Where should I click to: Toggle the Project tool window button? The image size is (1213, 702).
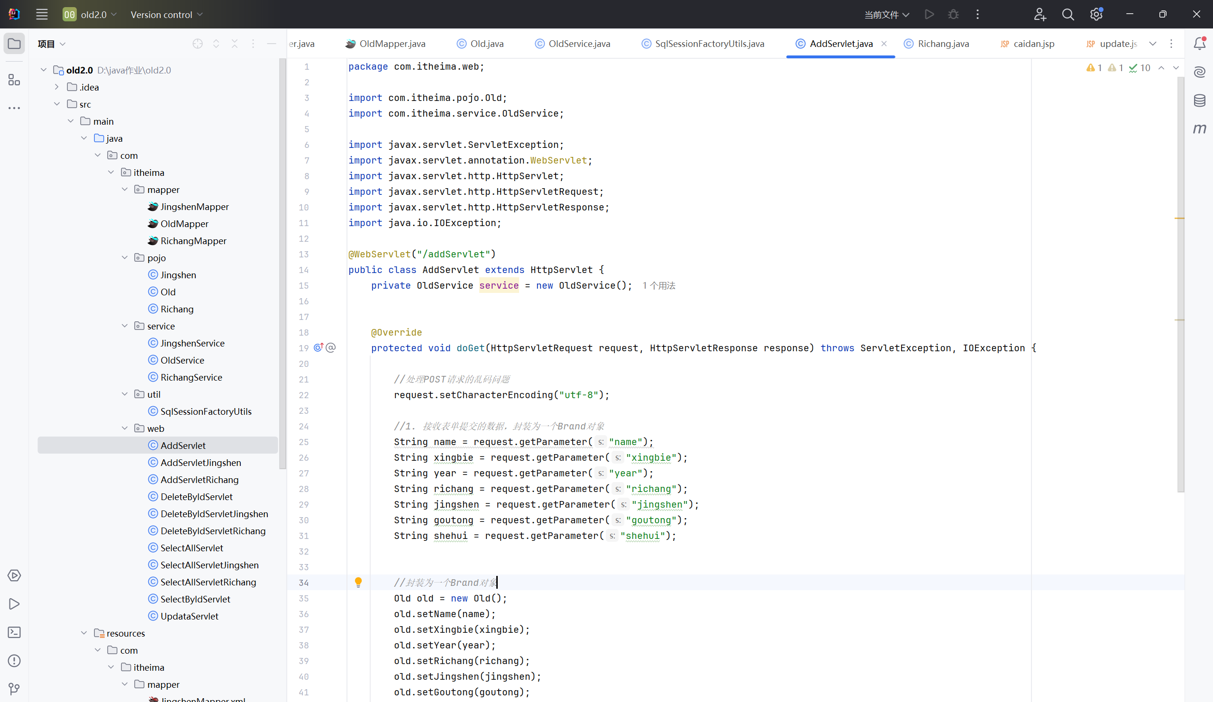[x=14, y=44]
